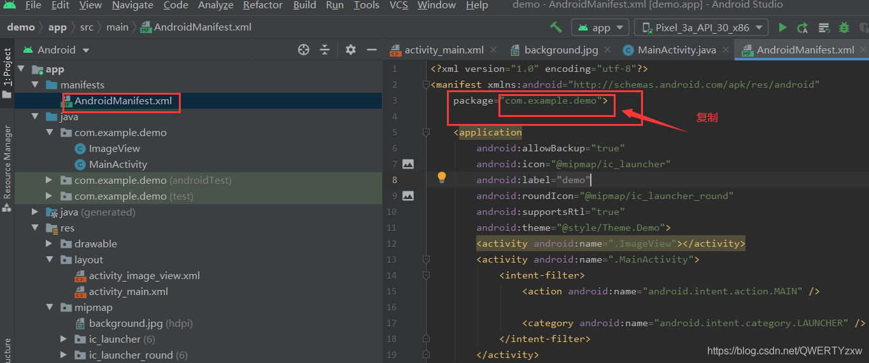Screen dimensions: 869x363
Task: Open the Navigate menu
Action: pyautogui.click(x=133, y=5)
